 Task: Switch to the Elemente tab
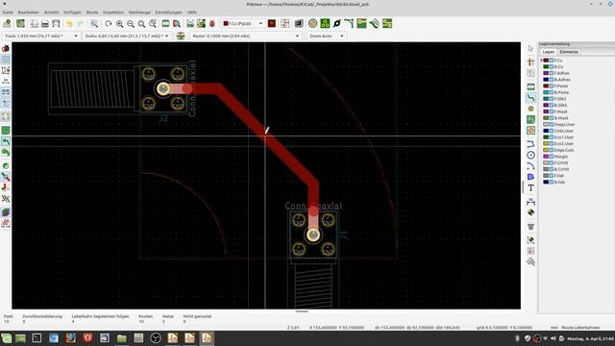click(569, 52)
